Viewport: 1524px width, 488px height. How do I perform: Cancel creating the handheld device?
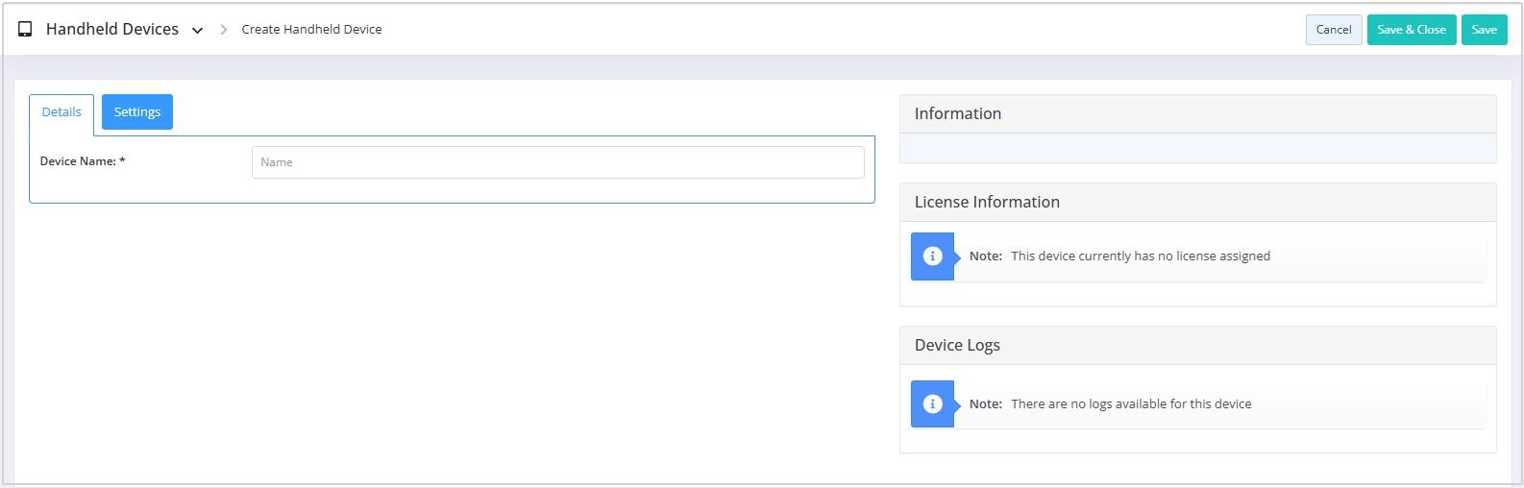point(1334,30)
